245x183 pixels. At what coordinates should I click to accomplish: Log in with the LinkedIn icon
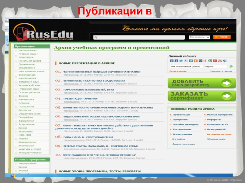pos(191,61)
